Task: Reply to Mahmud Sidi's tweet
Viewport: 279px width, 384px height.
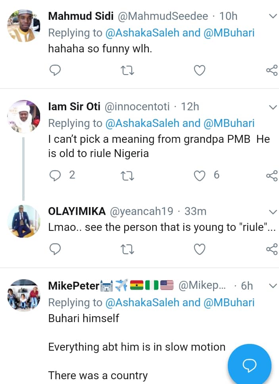Action: click(x=55, y=71)
